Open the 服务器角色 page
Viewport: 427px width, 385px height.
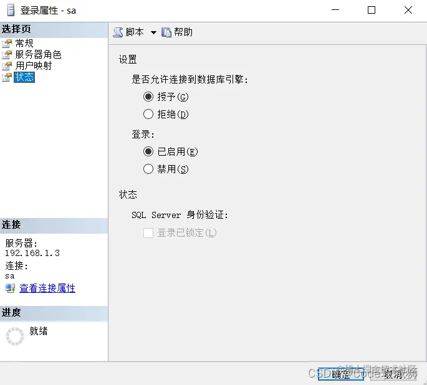coord(38,54)
